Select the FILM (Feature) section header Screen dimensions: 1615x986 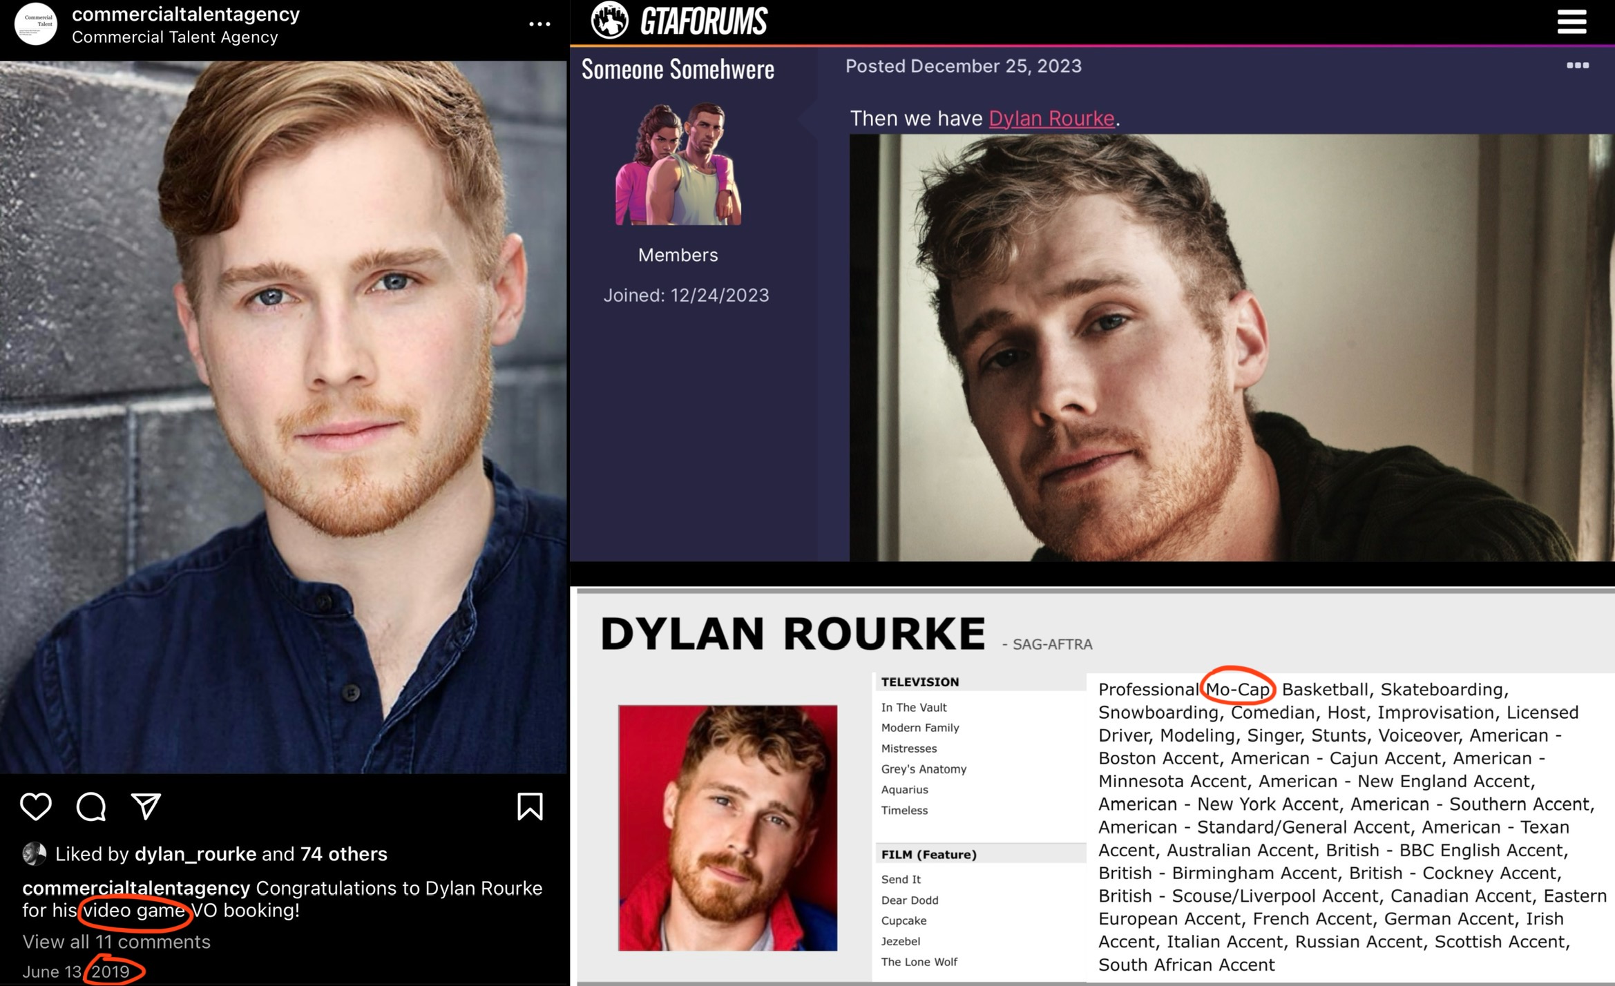click(929, 855)
